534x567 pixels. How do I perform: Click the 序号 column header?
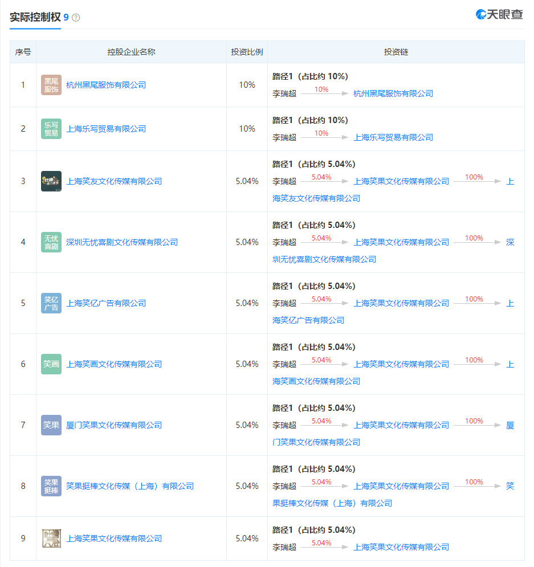23,52
